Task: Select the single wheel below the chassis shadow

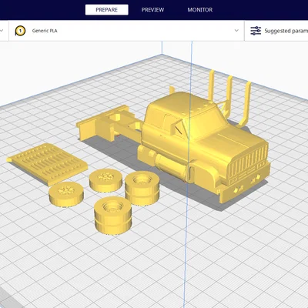Action: coord(105,180)
